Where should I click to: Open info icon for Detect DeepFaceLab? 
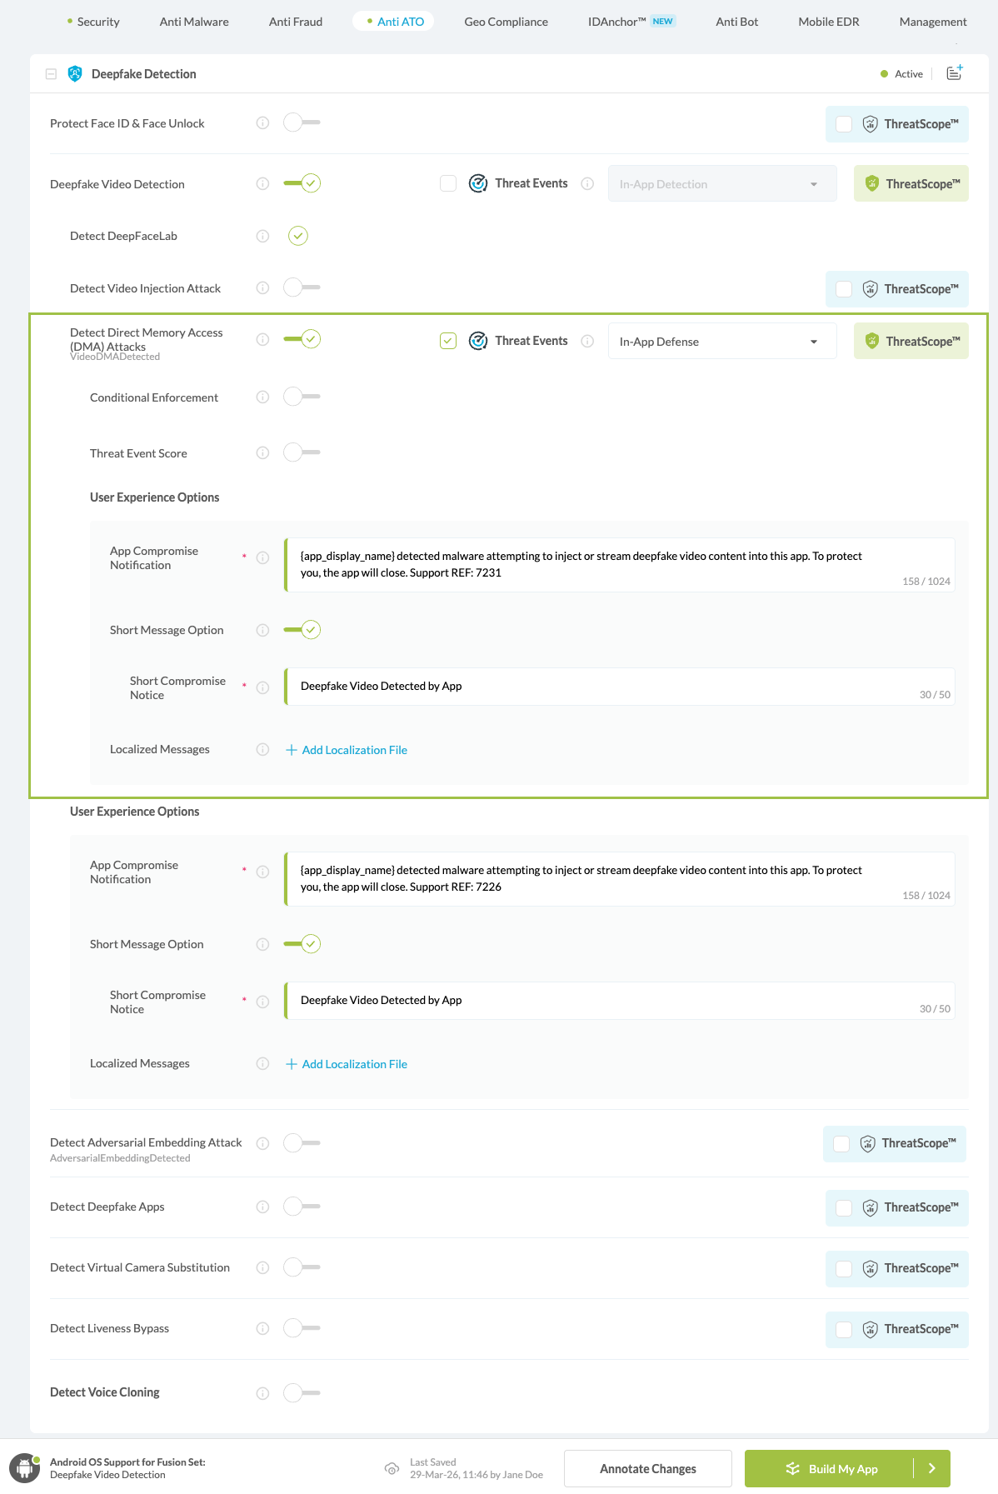pos(262,236)
